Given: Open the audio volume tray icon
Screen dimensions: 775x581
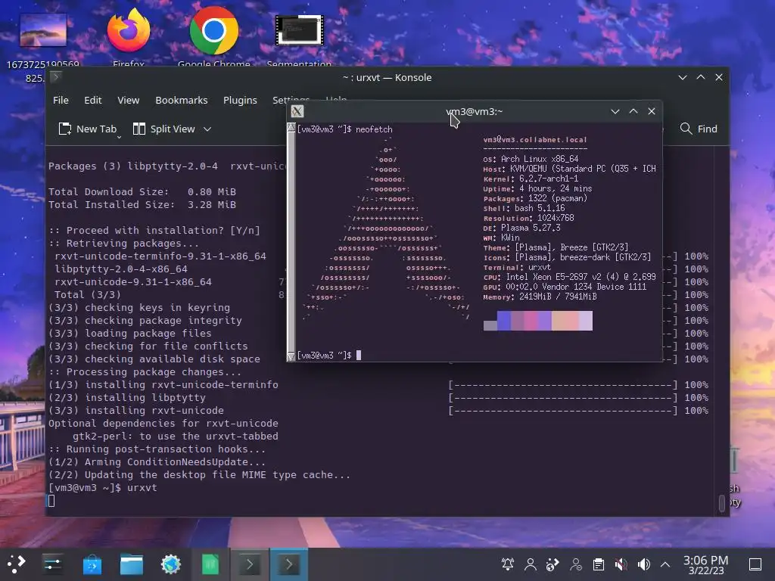Looking at the screenshot, I should click(x=643, y=564).
